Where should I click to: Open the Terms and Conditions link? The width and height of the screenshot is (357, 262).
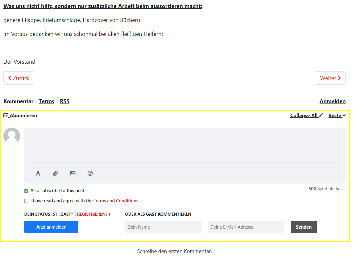[116, 201]
